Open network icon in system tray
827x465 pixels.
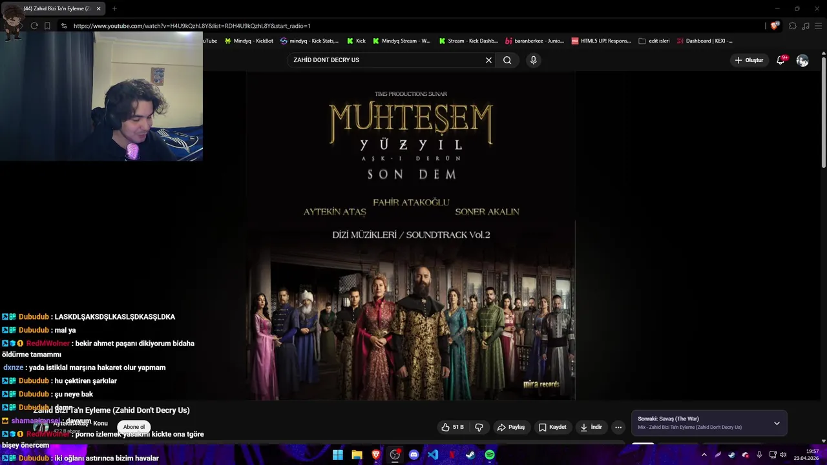pos(773,455)
